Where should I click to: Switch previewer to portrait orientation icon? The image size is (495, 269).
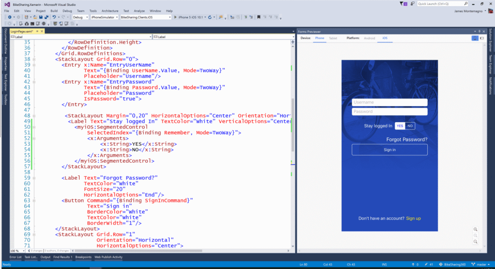click(x=474, y=38)
